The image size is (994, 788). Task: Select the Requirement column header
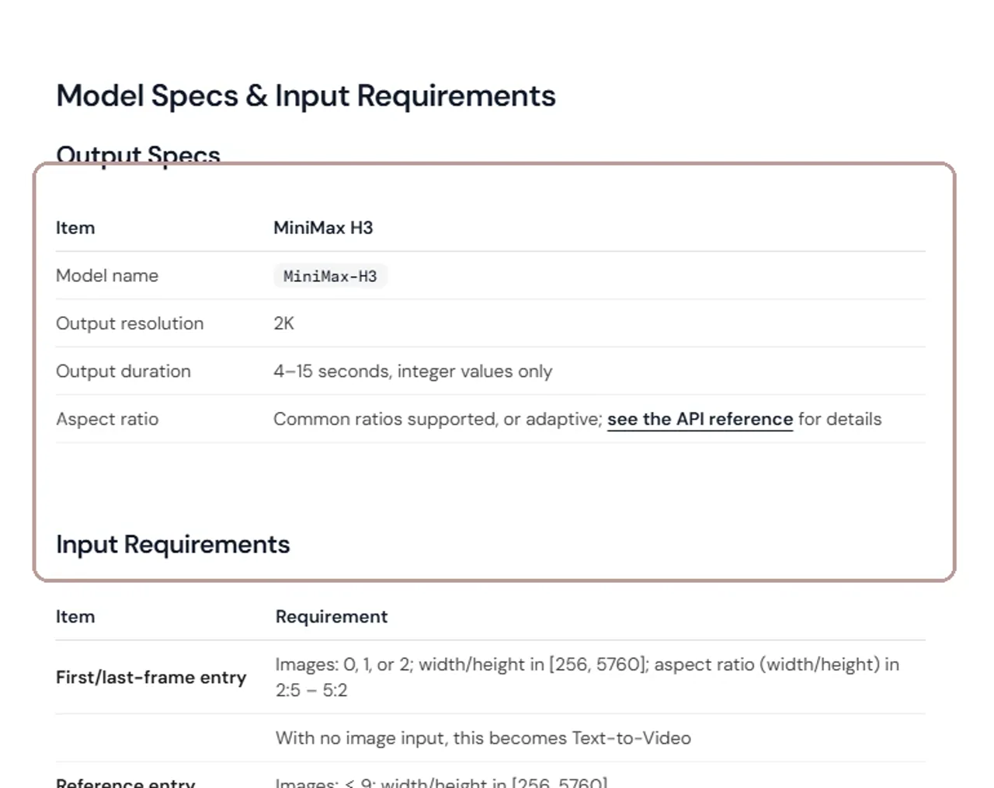pyautogui.click(x=332, y=616)
